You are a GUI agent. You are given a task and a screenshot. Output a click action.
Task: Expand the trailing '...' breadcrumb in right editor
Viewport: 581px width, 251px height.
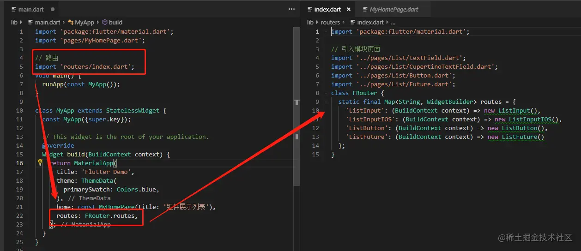pyautogui.click(x=393, y=22)
